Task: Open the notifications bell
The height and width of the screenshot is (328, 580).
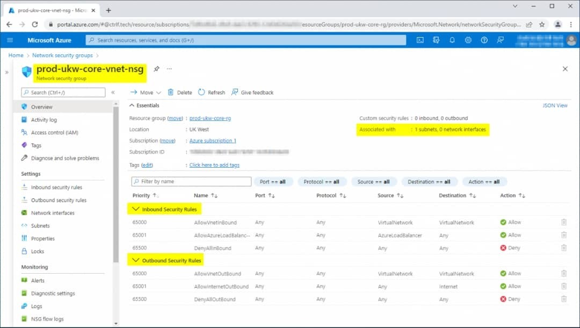Action: 452,40
